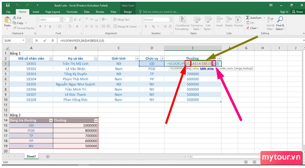Open the File tab
The height and width of the screenshot is (168, 305).
tap(8, 12)
